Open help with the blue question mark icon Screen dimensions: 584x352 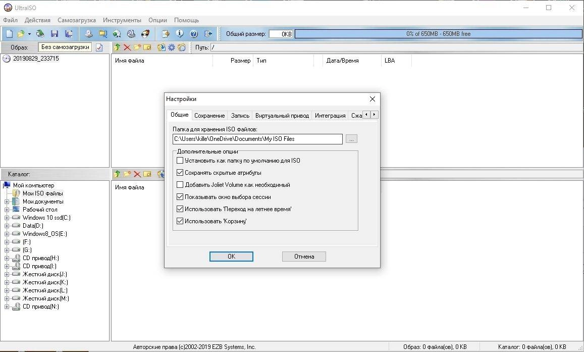[194, 34]
